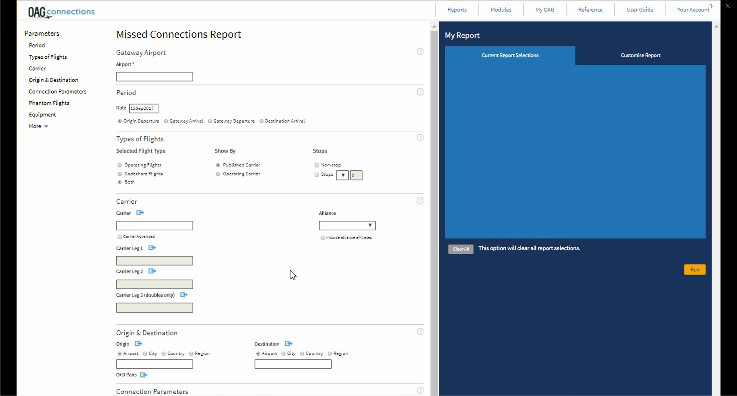Click the Run button
The image size is (737, 396).
pos(695,269)
